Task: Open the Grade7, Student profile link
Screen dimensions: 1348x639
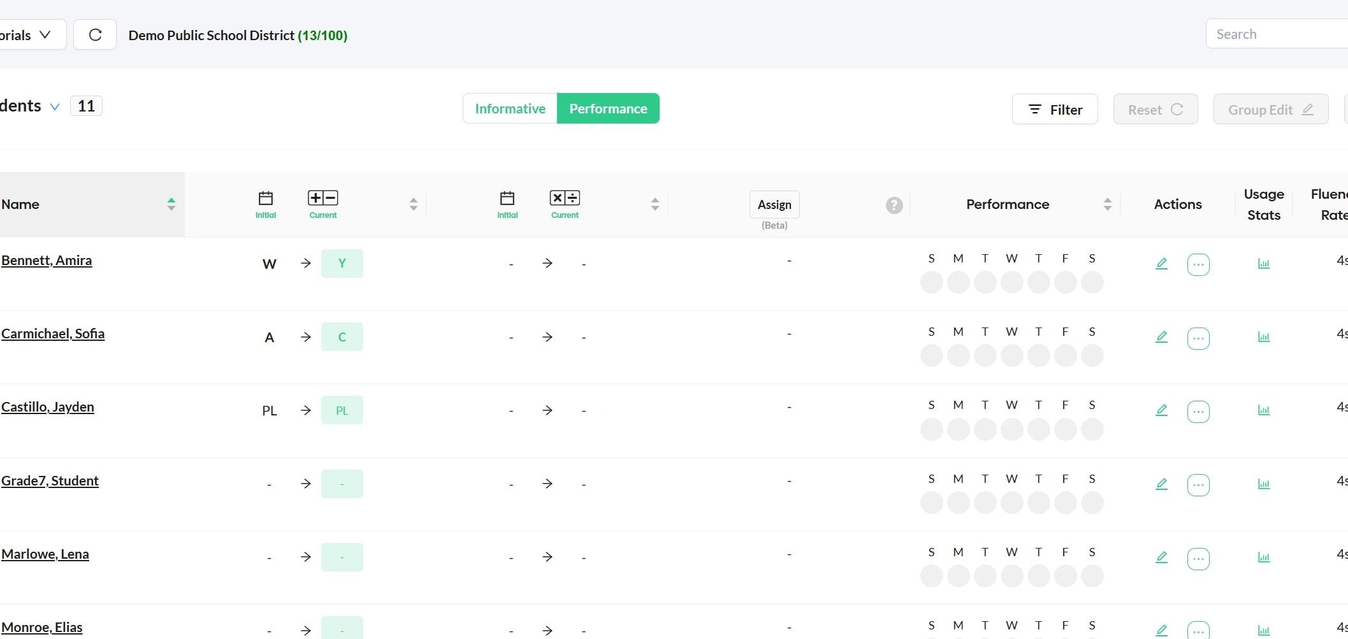Action: 50,480
